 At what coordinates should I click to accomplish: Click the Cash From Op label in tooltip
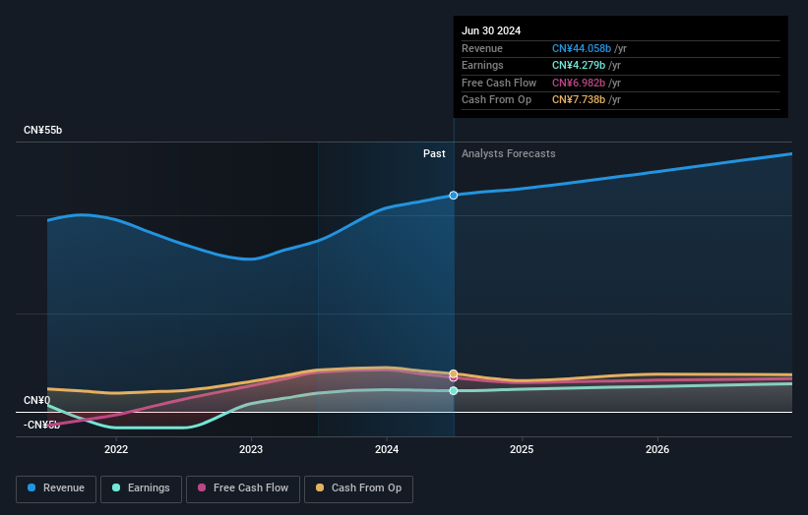(x=496, y=100)
